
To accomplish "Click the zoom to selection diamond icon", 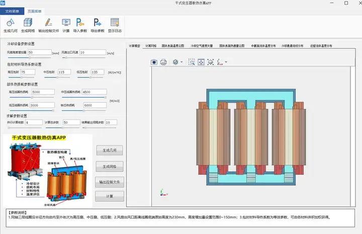I will click(x=211, y=62).
